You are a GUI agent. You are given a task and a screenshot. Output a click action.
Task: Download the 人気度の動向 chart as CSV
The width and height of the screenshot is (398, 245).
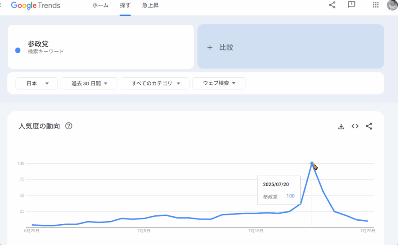click(x=341, y=126)
